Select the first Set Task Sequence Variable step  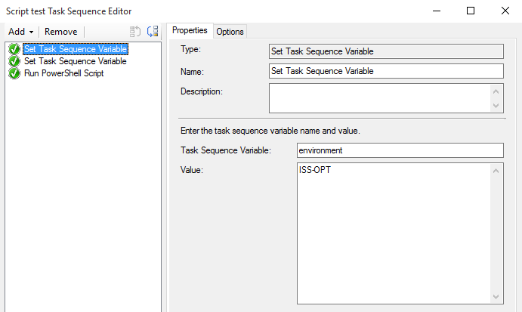76,49
